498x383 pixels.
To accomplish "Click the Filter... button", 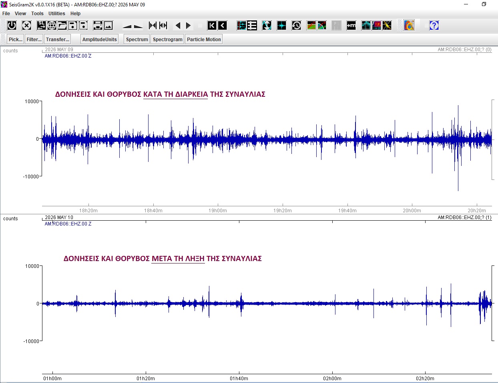I will click(34, 39).
